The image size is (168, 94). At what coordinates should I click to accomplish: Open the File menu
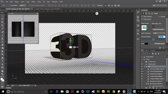tap(7, 2)
